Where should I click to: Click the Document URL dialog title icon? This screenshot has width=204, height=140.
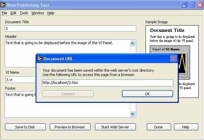tap(40, 59)
